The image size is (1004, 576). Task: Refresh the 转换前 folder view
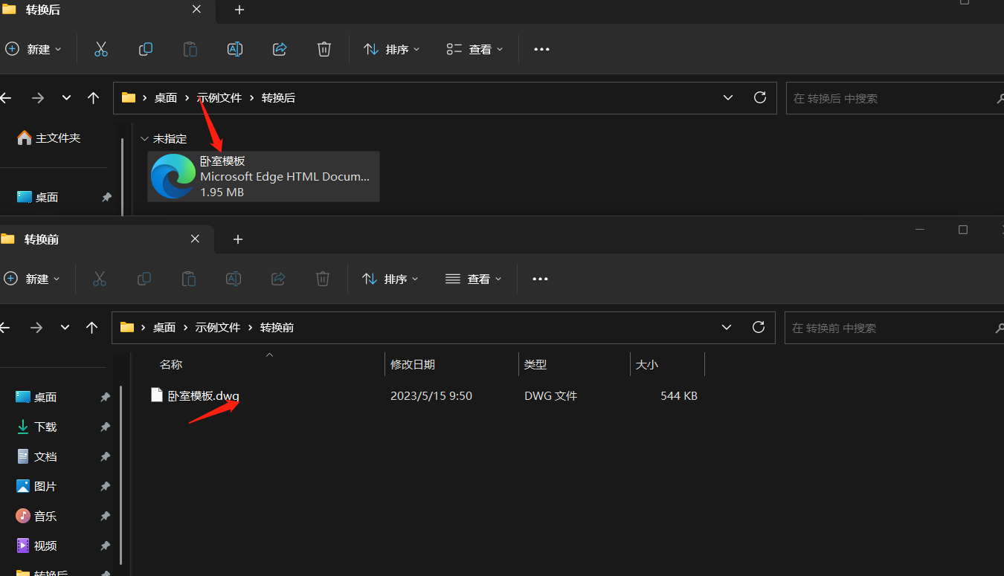tap(759, 327)
